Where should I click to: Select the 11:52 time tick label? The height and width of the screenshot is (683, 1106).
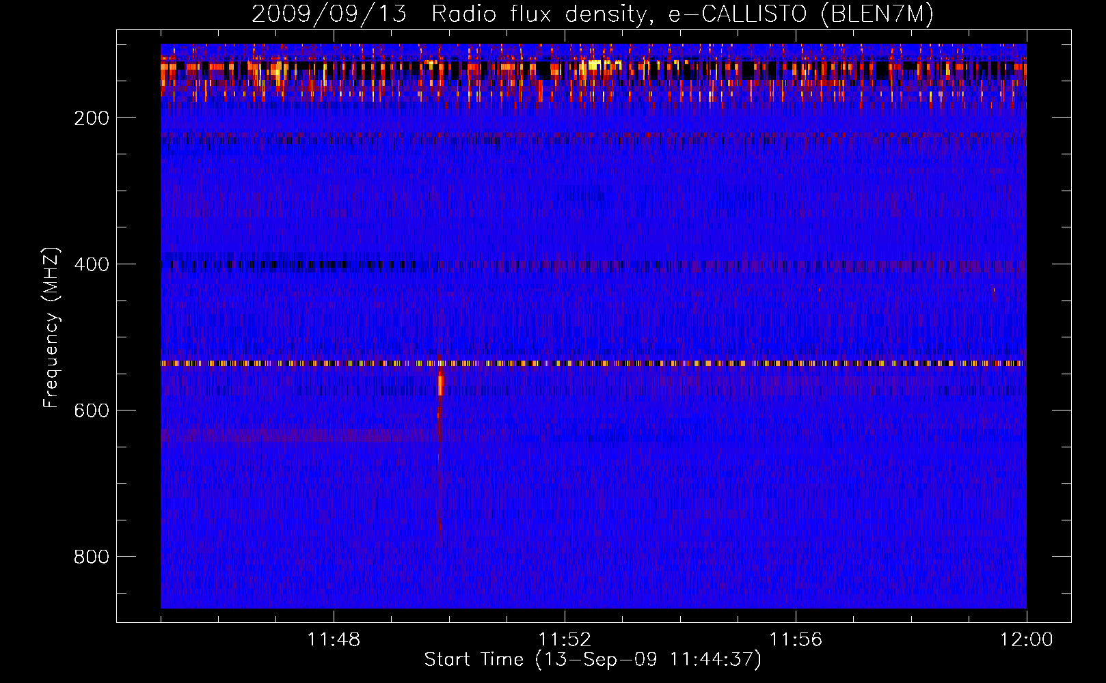click(x=565, y=640)
